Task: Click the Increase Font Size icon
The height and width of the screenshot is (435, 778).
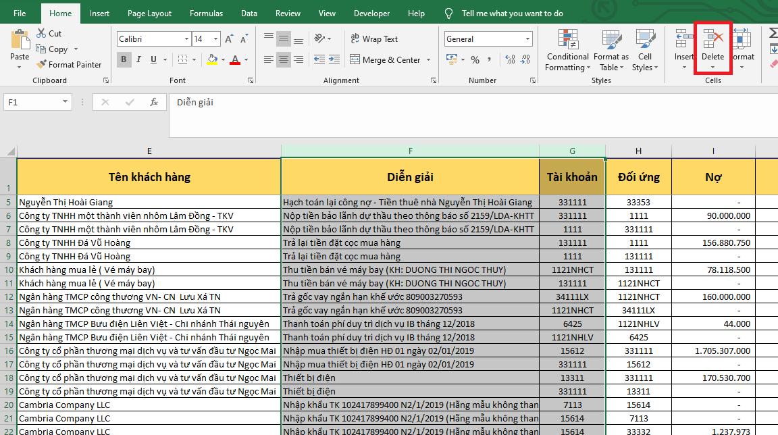Action: 229,39
